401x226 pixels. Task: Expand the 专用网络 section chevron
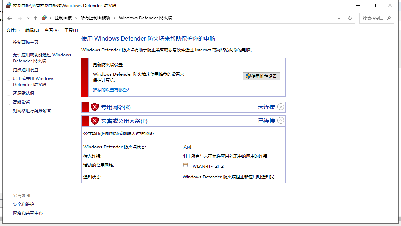coord(281,107)
